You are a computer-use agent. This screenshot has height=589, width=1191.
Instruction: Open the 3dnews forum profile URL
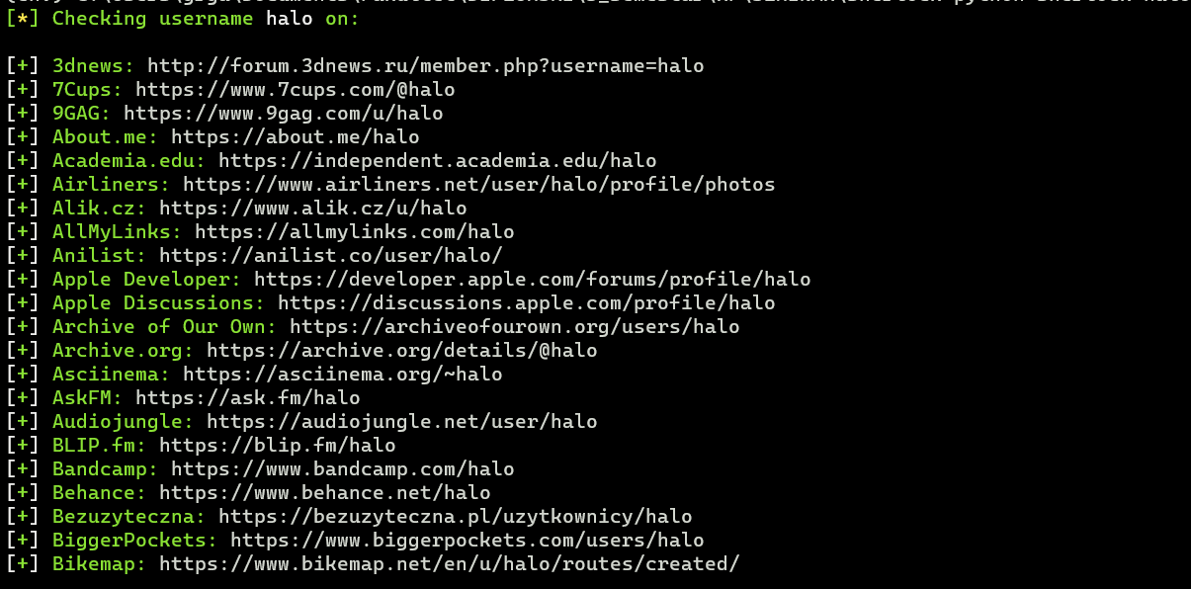click(x=425, y=66)
